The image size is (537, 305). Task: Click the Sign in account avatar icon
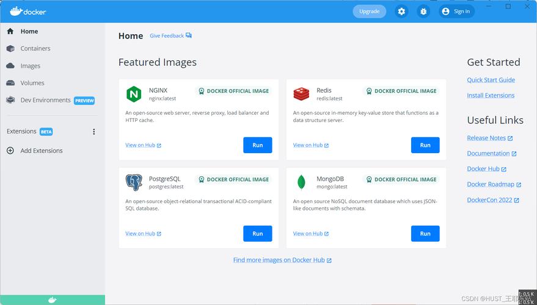click(x=445, y=11)
